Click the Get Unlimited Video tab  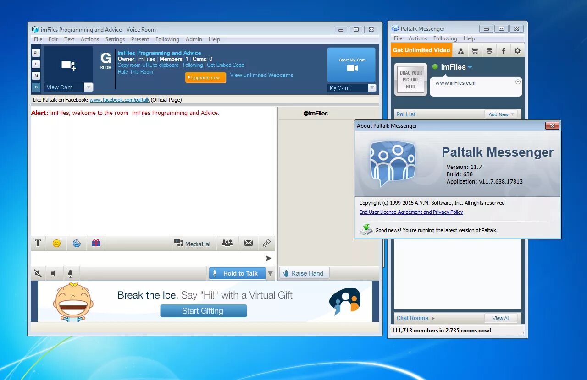pyautogui.click(x=421, y=50)
